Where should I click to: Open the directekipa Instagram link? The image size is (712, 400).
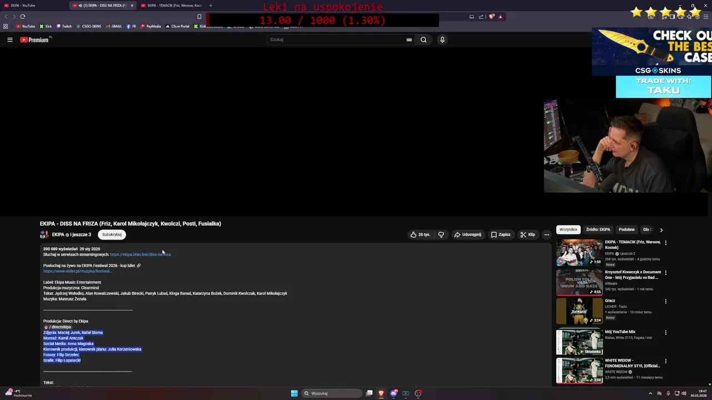[x=57, y=327]
